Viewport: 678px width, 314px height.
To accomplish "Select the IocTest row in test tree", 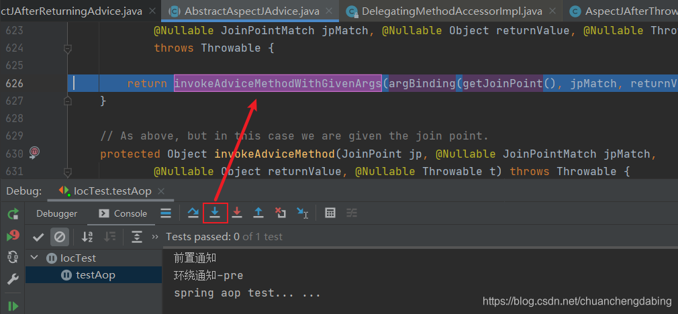I will pos(94,258).
